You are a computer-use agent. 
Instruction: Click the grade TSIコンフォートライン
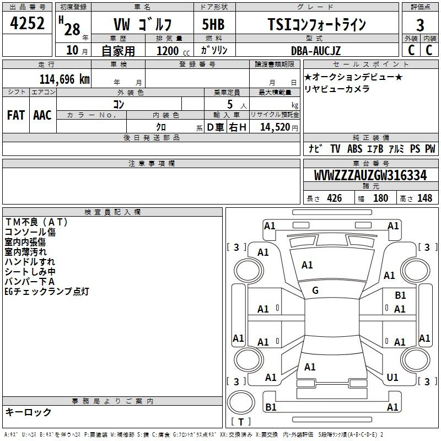pos(316,25)
